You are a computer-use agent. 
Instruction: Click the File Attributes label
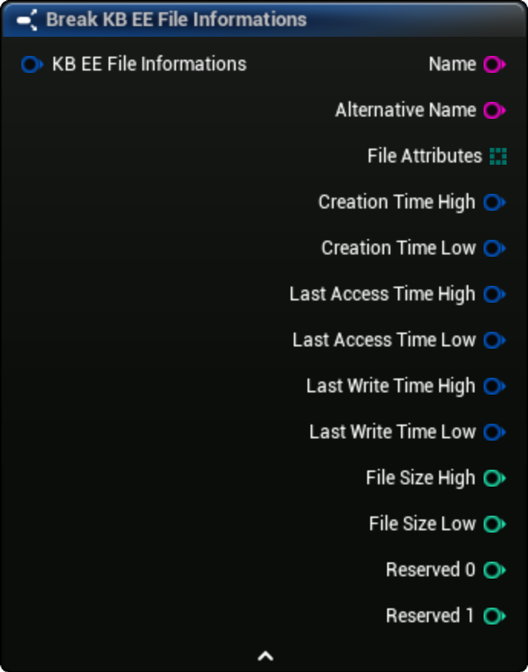[x=424, y=156]
